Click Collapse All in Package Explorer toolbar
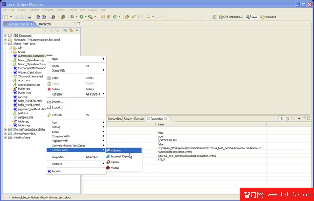314x201 pixels. (65, 30)
